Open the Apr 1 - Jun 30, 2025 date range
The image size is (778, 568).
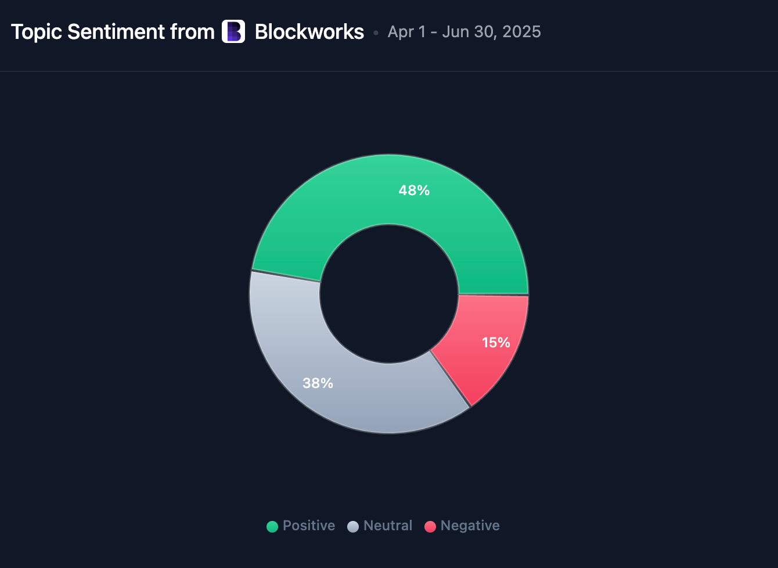464,32
